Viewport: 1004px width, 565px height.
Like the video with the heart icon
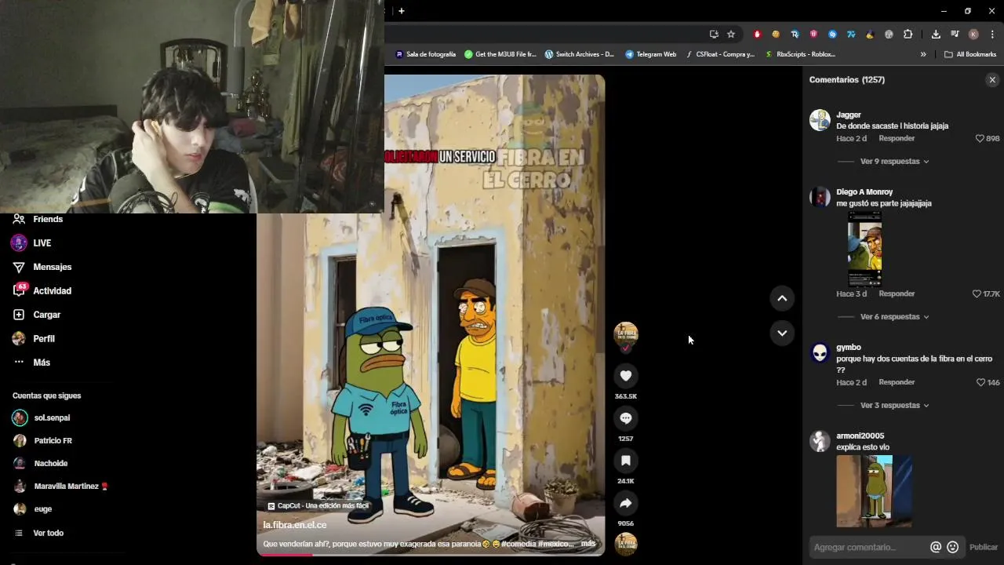point(626,376)
